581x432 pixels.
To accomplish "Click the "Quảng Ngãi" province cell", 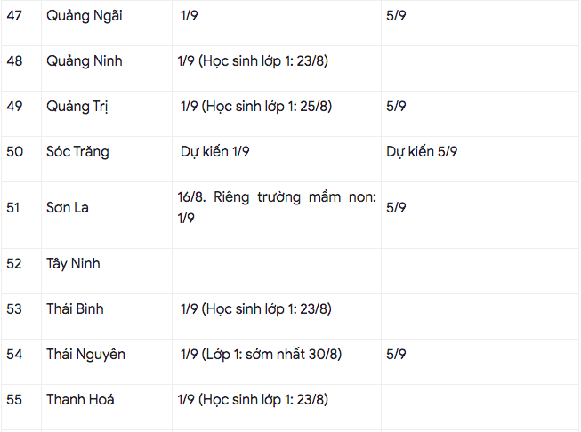I will [84, 16].
